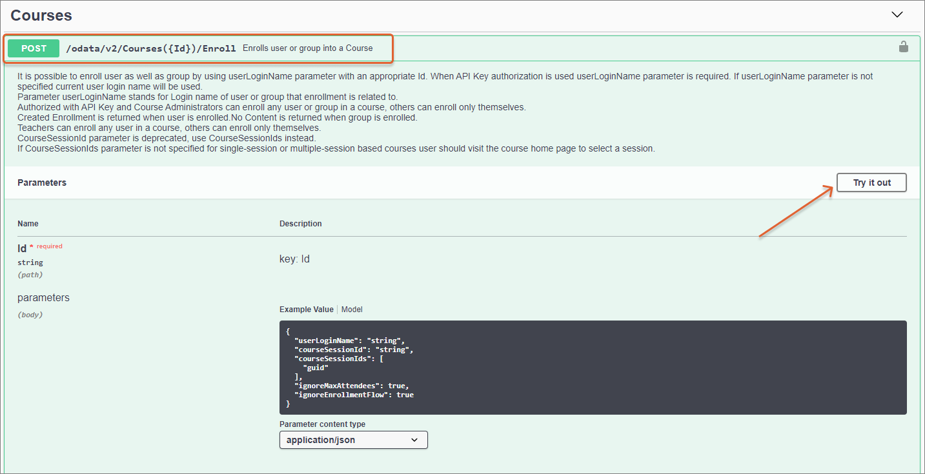Click the 'key: Id' description text
The height and width of the screenshot is (474, 925).
[x=294, y=259]
